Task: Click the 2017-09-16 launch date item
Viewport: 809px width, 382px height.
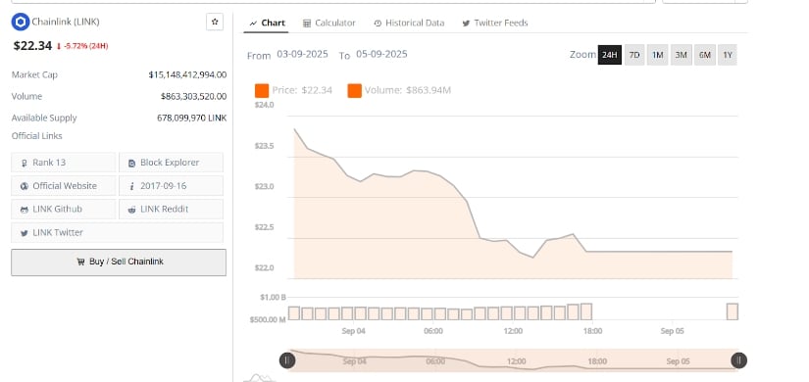Action: [171, 185]
